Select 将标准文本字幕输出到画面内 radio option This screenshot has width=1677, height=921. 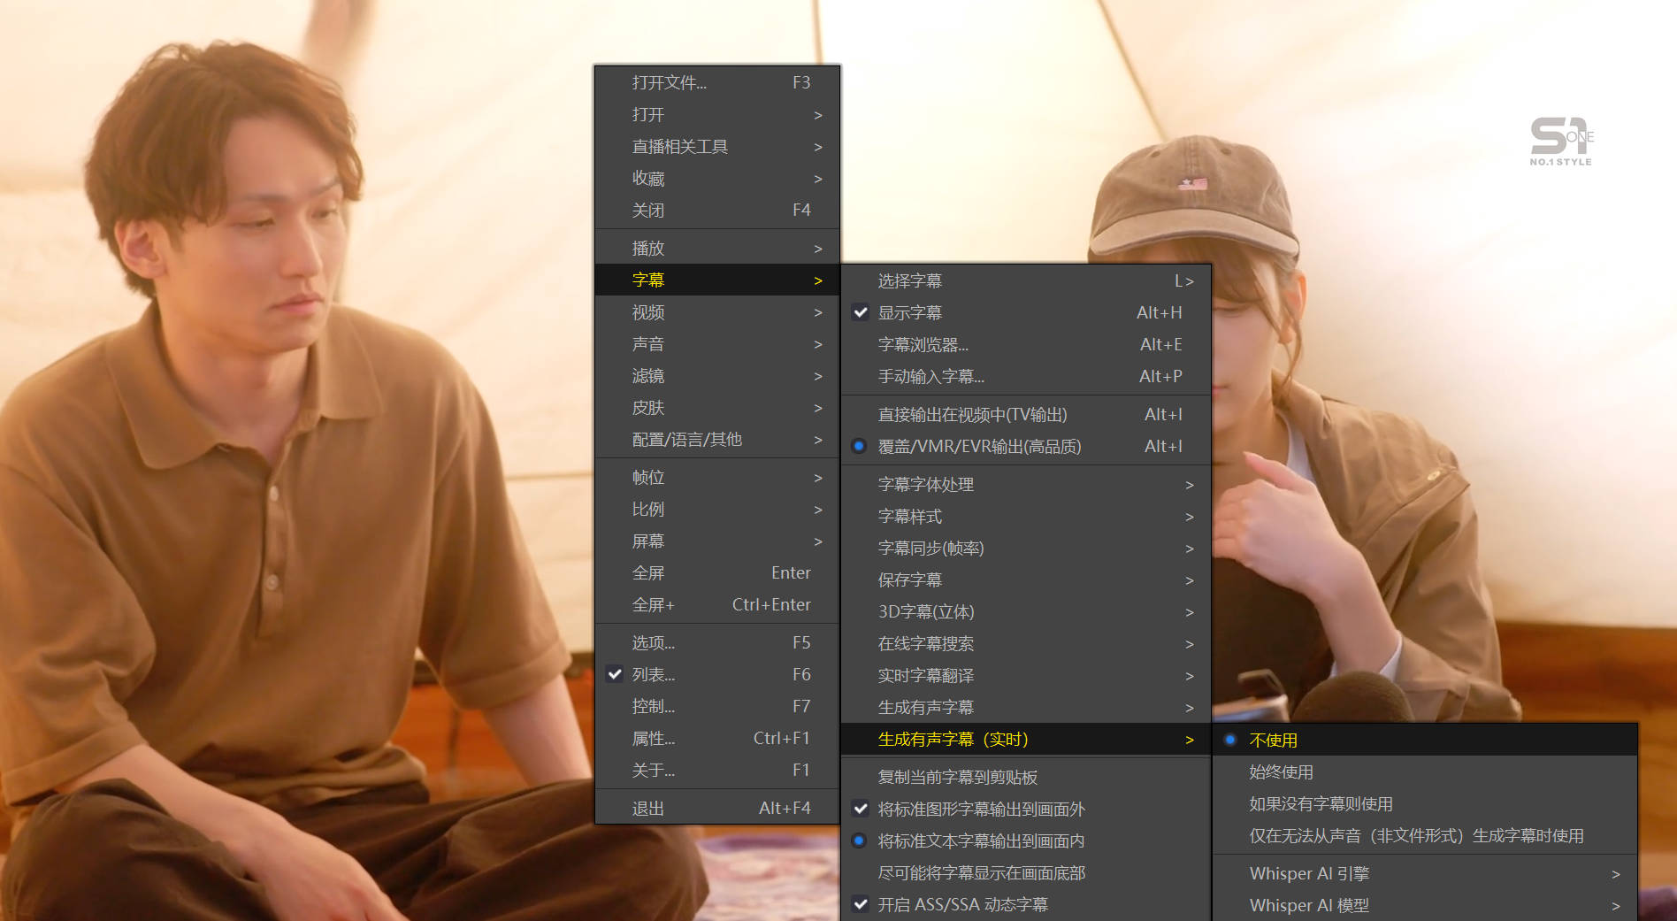(1026, 841)
